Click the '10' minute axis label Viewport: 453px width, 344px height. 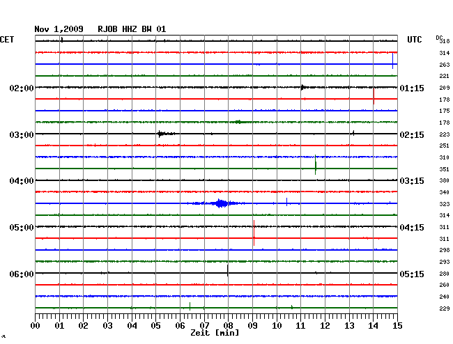[277, 326]
